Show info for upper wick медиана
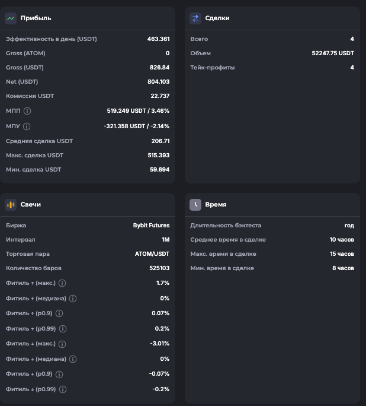This screenshot has height=406, width=366. tap(73, 299)
